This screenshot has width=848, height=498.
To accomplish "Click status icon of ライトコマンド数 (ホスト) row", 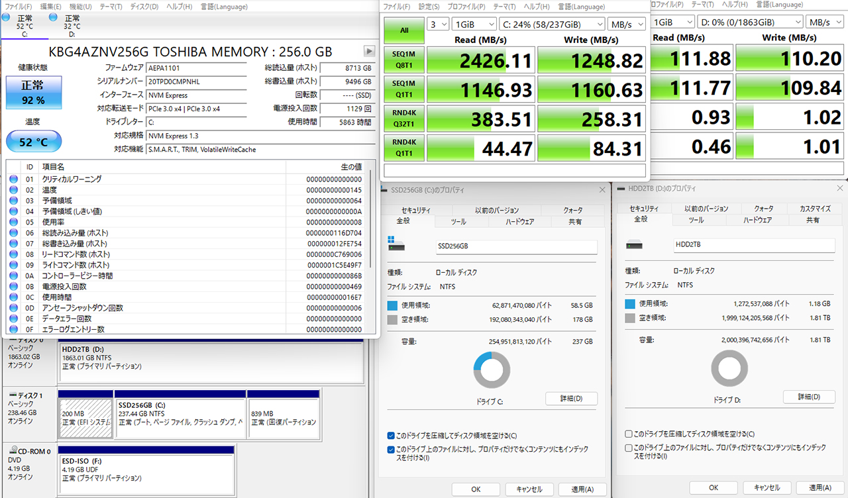I will (x=14, y=265).
